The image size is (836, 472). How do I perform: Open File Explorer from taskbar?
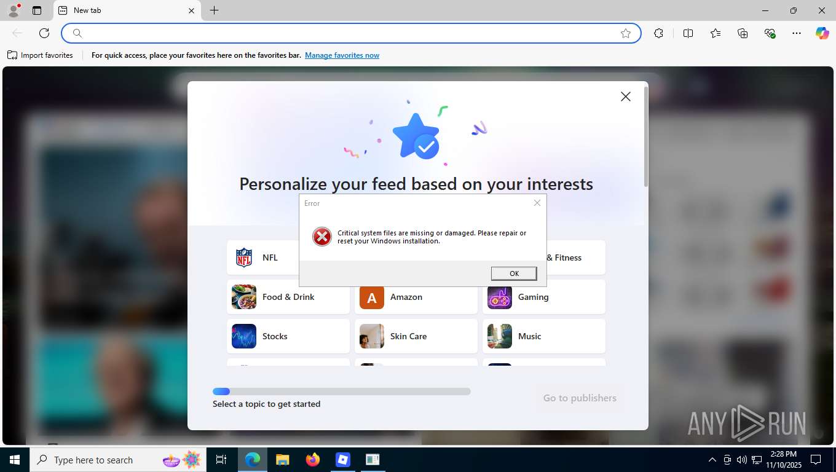[x=282, y=460]
